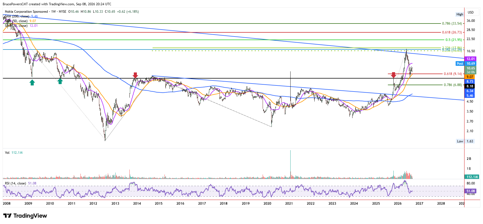Click the 0.618 (26.73) Fibonacci label
483x224 pixels.
point(452,32)
